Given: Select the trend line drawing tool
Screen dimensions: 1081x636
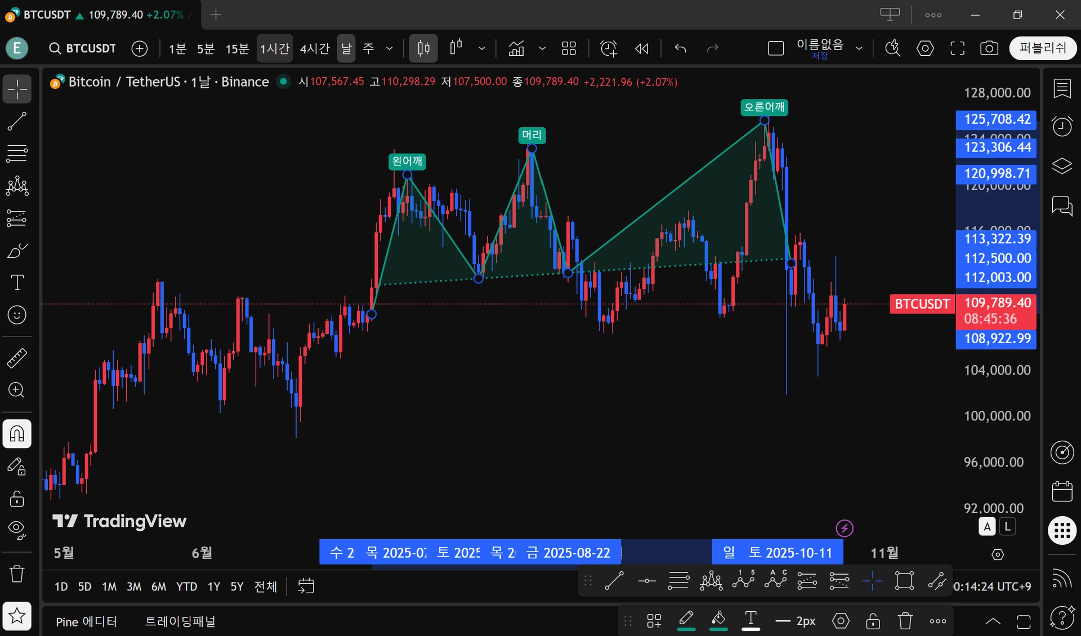Looking at the screenshot, I should point(17,121).
